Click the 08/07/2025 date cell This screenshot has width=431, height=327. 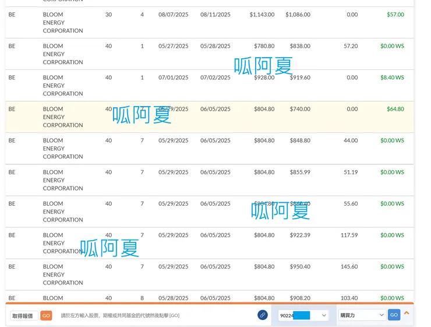[173, 15]
